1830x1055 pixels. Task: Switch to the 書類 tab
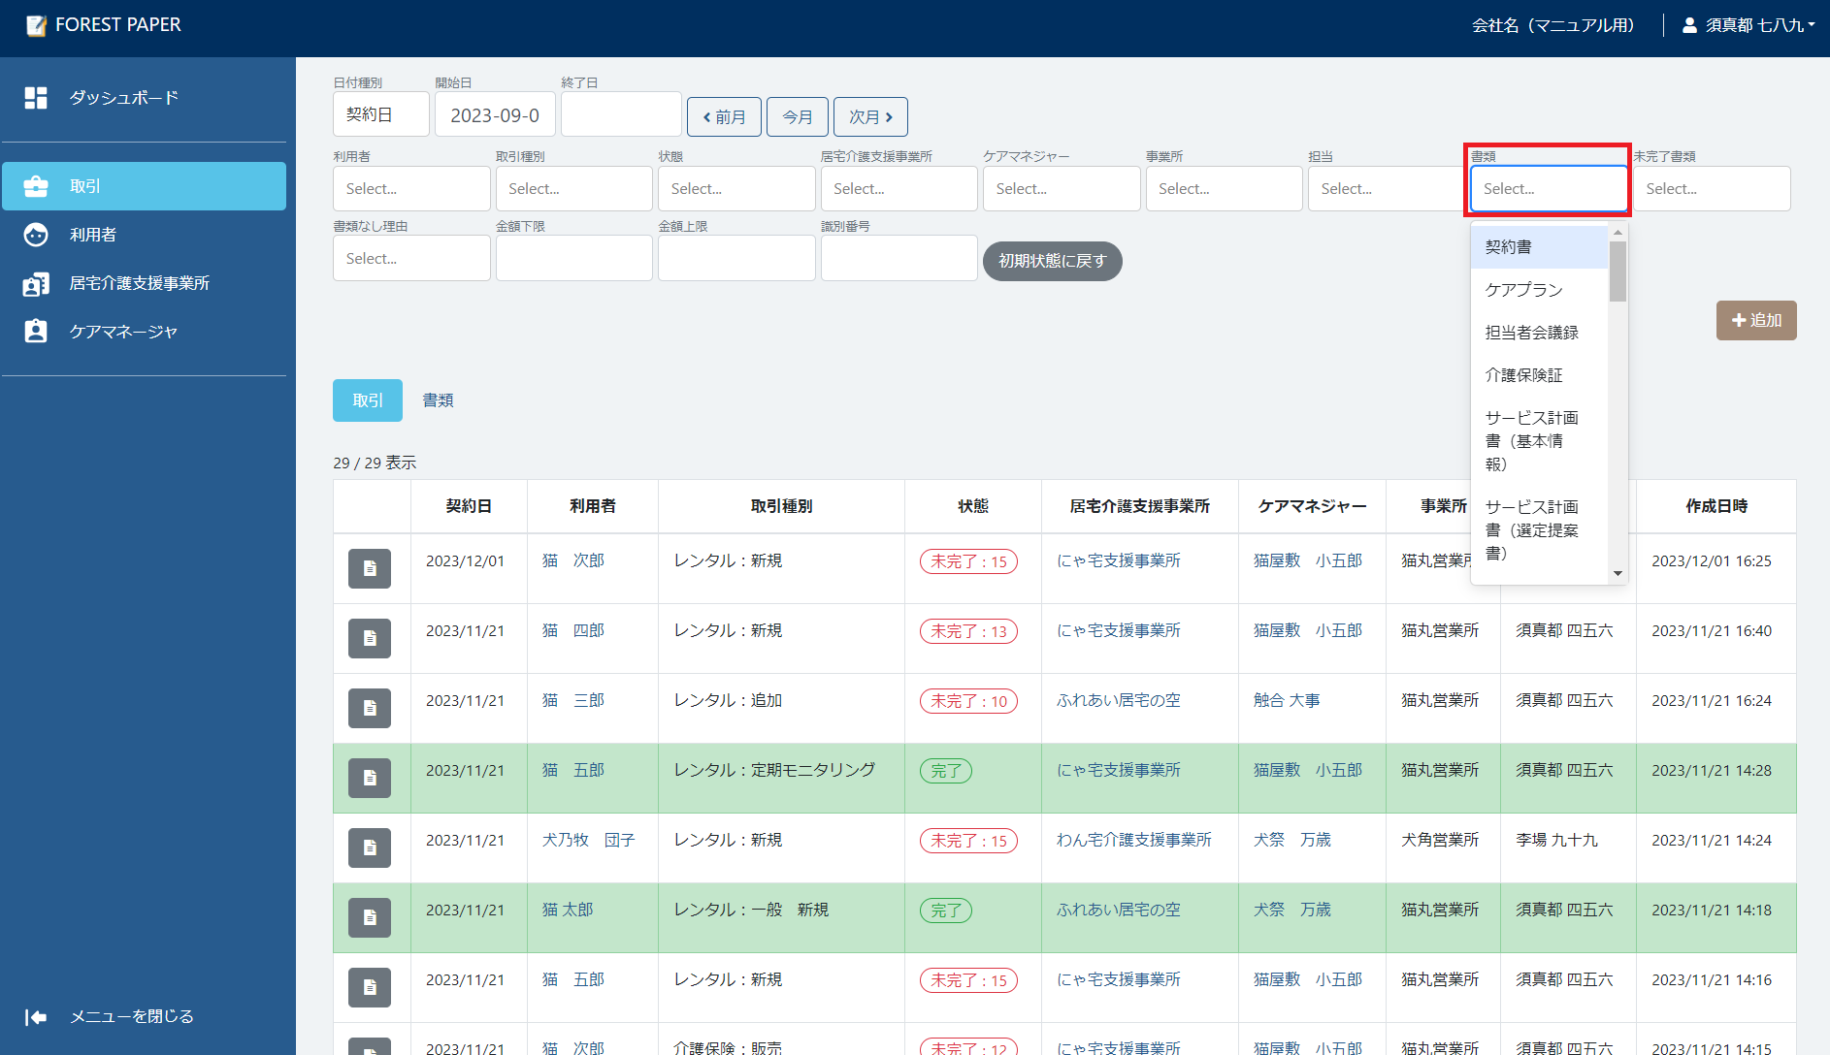click(438, 400)
